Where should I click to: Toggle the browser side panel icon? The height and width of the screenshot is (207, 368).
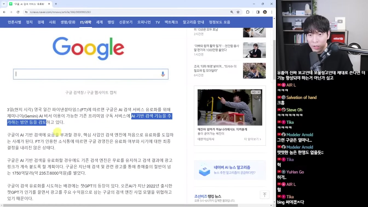[x=258, y=12]
